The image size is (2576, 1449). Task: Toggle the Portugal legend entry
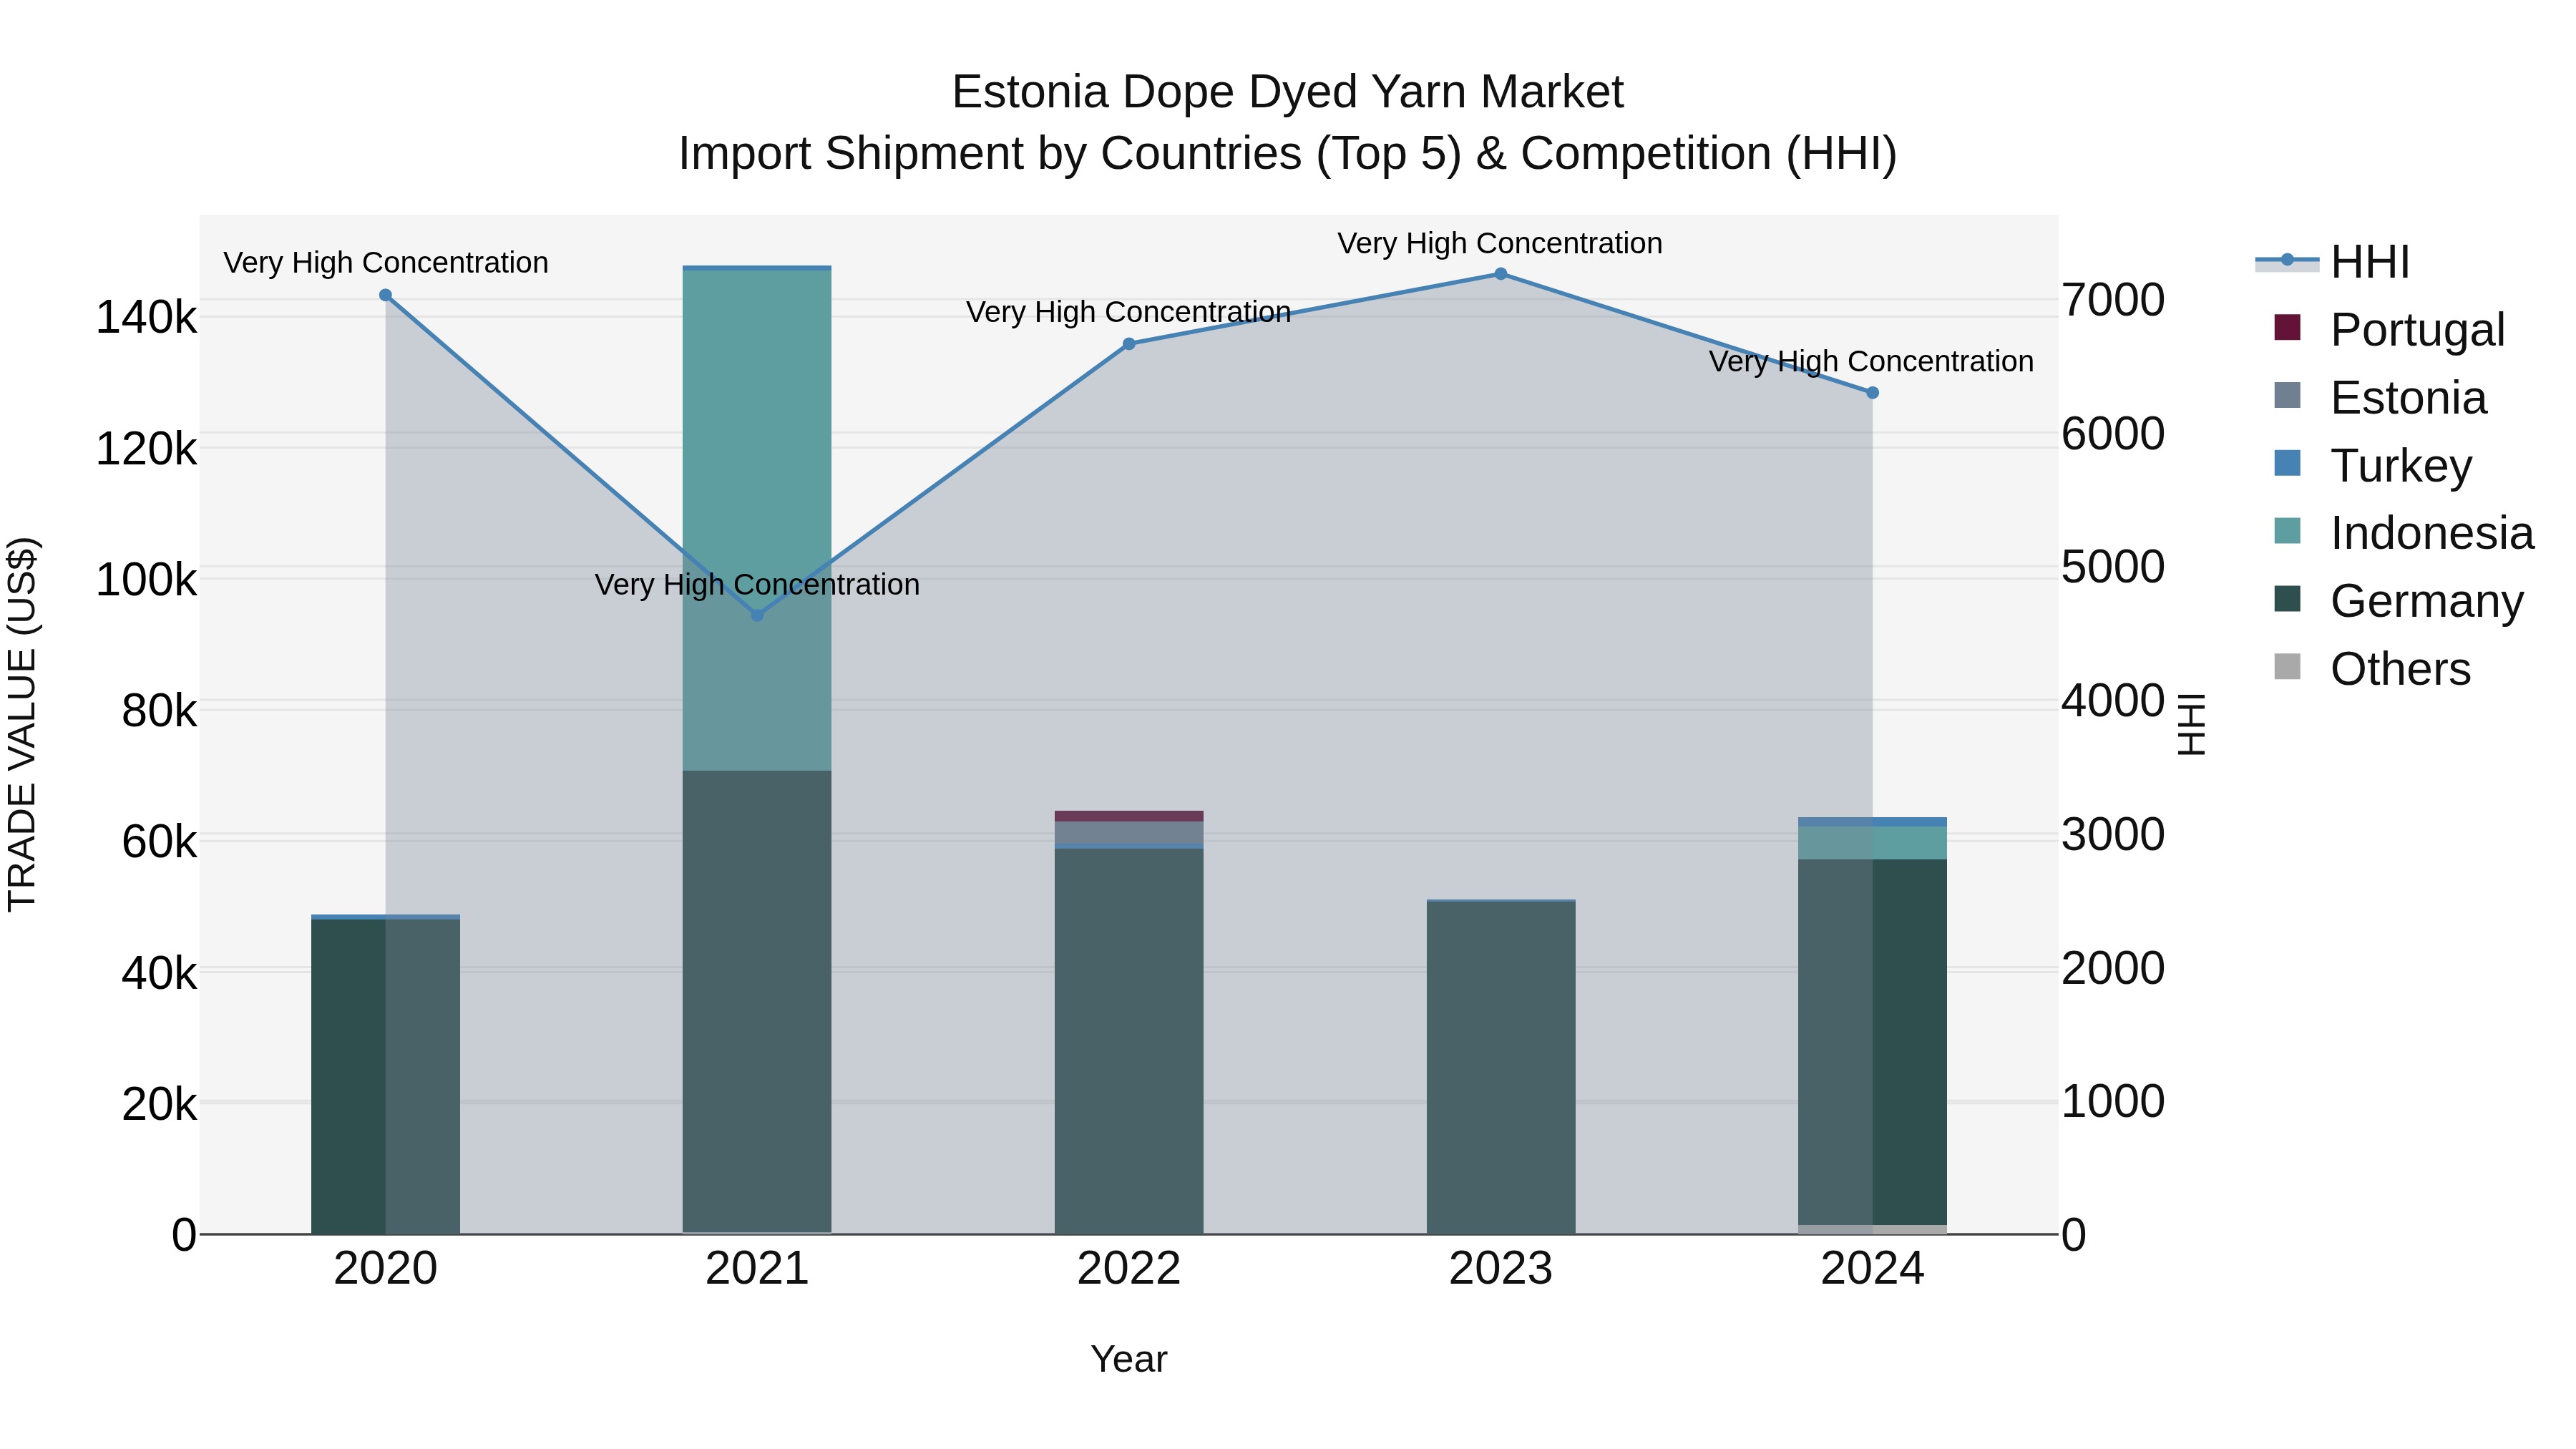tap(2389, 329)
